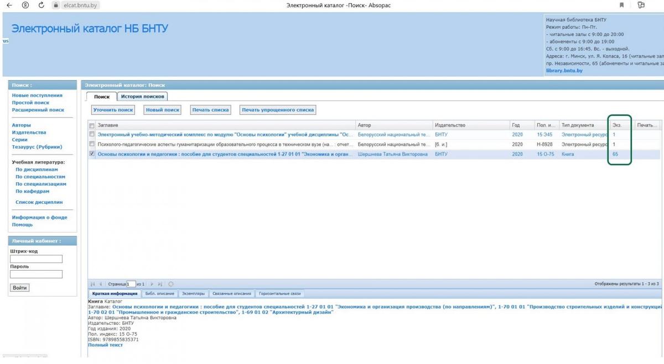
Task: Tick the select-all checkbox in the table header
Action: tap(92, 125)
